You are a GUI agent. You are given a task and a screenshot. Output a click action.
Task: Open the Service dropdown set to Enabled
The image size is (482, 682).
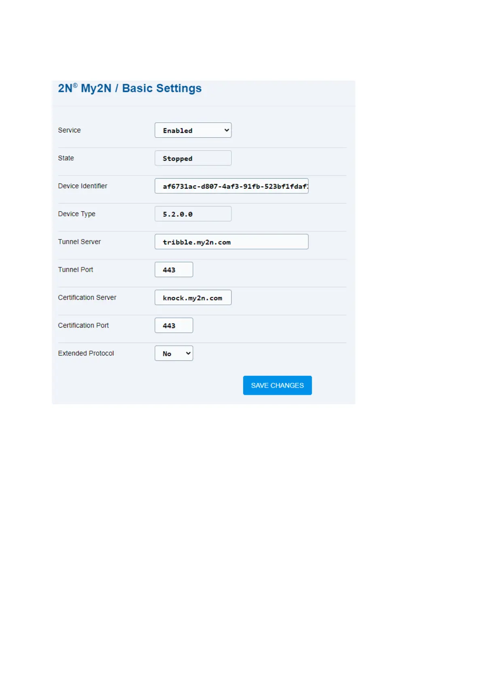coord(193,130)
